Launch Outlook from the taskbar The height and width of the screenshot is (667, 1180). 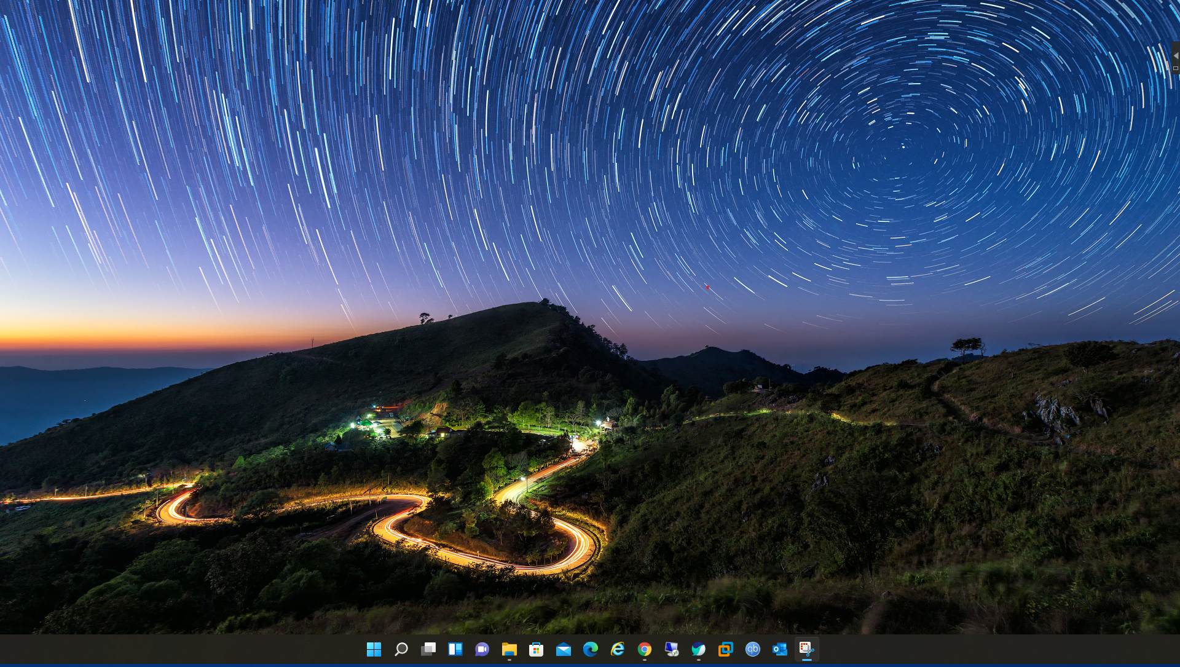coord(779,649)
